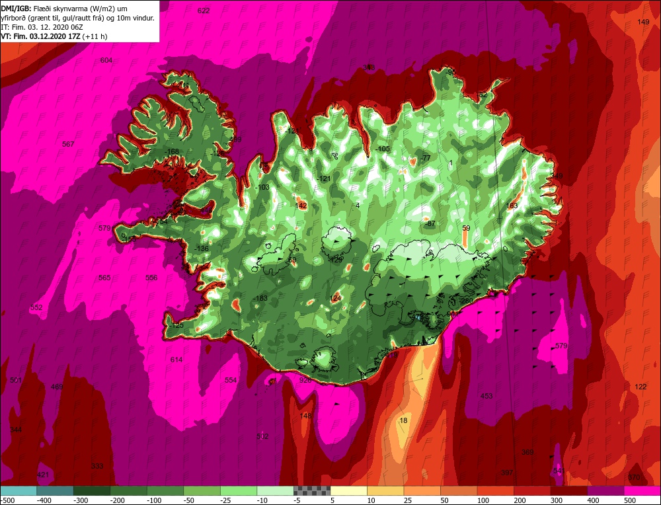The image size is (661, 505).
Task: Click the legend swatch between -400 and -300
Action: pyautogui.click(x=56, y=490)
